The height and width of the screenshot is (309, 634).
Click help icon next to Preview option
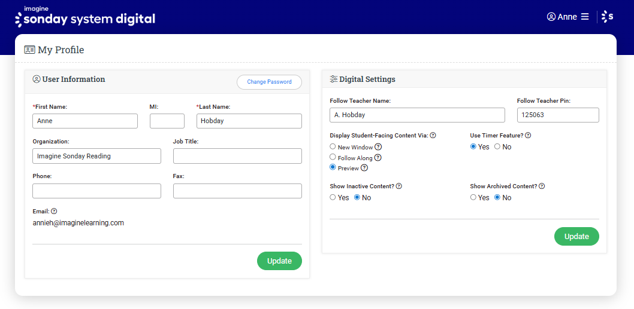click(x=364, y=168)
